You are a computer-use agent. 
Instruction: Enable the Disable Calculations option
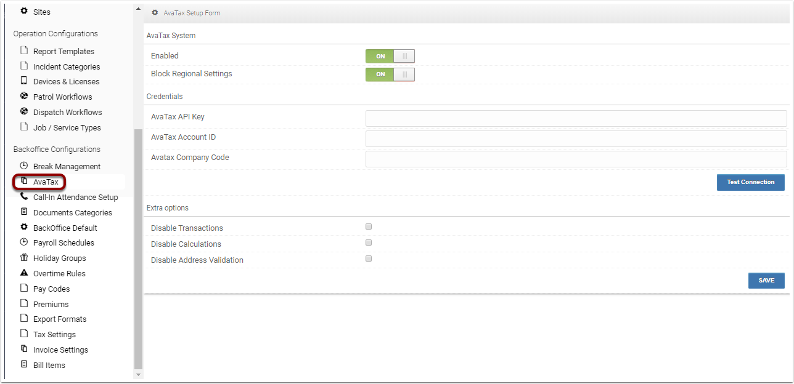pyautogui.click(x=369, y=242)
